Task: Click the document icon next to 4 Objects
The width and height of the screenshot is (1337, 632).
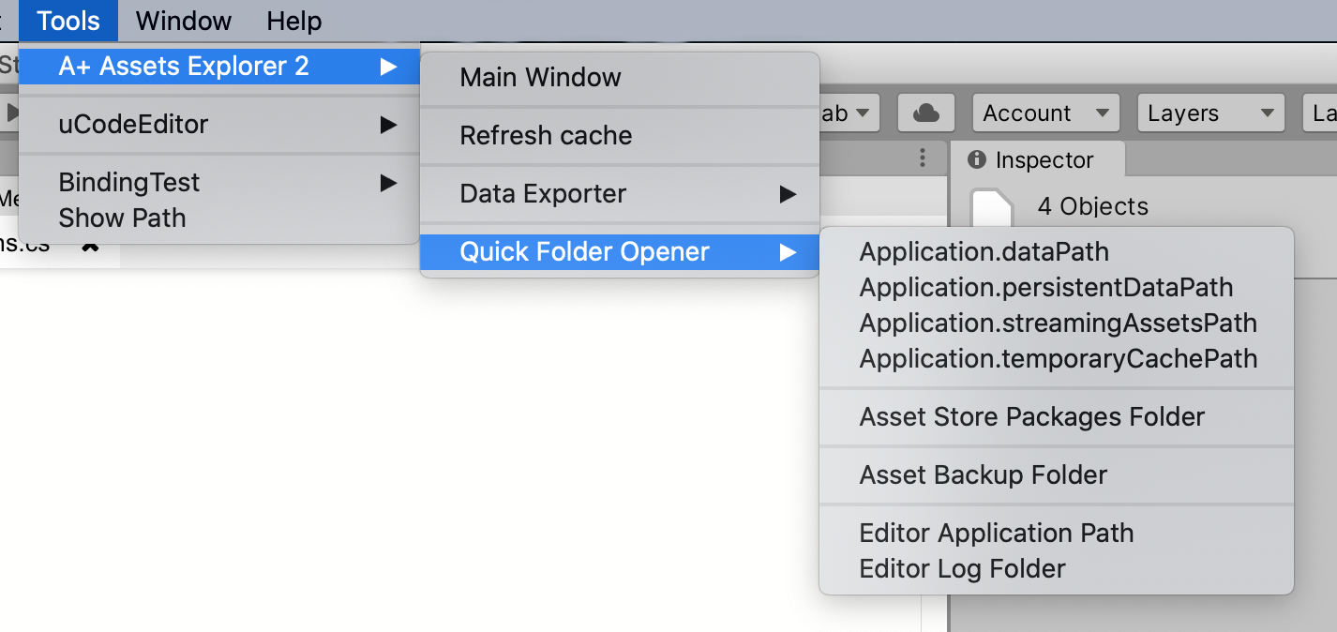Action: pos(992,206)
